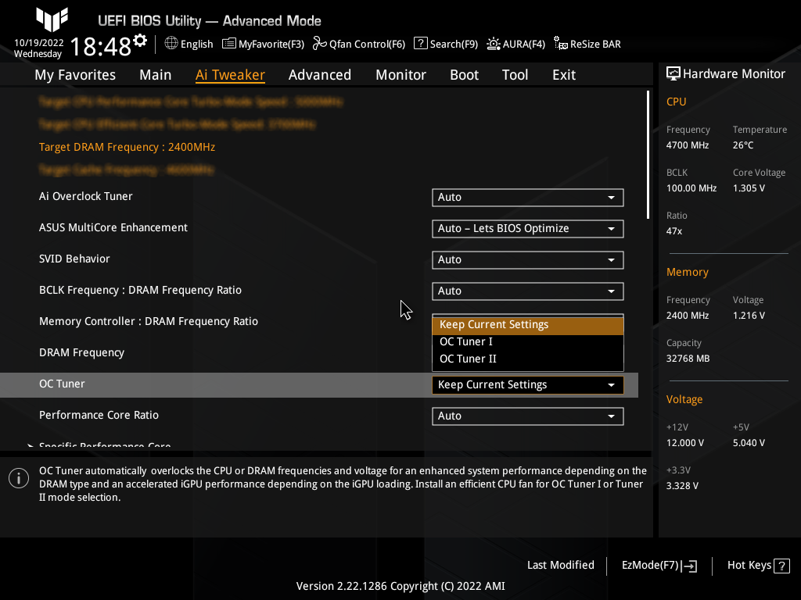Screen dimensions: 801x600
Task: Click the ReSize BAR icon
Action: 560,45
